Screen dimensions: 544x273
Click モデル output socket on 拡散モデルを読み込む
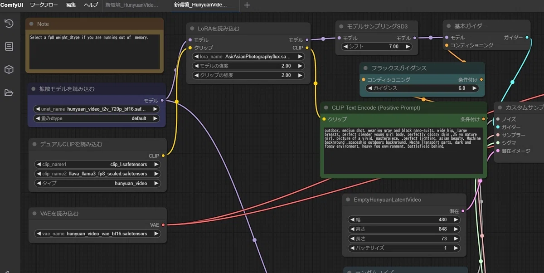click(x=162, y=101)
